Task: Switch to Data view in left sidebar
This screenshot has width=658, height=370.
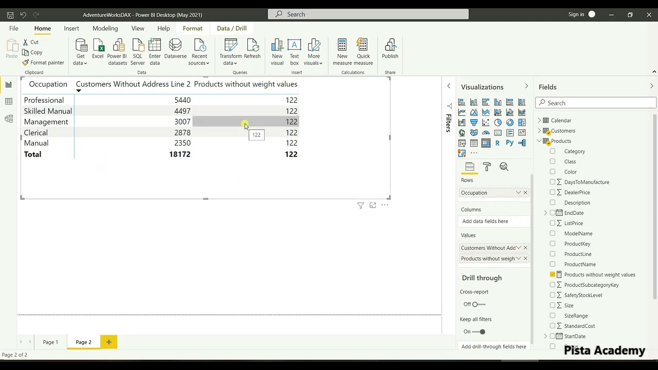Action: pos(9,102)
